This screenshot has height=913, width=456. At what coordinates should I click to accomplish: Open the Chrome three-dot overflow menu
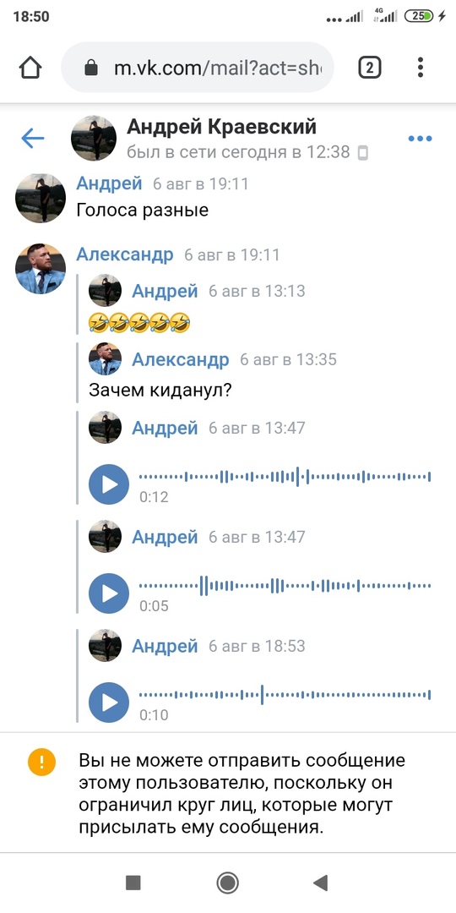pos(420,68)
